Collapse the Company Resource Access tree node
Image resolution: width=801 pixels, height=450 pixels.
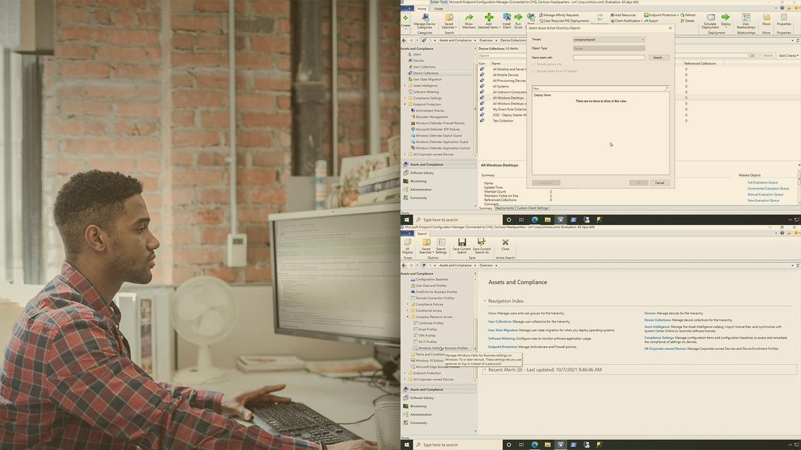tap(408, 317)
